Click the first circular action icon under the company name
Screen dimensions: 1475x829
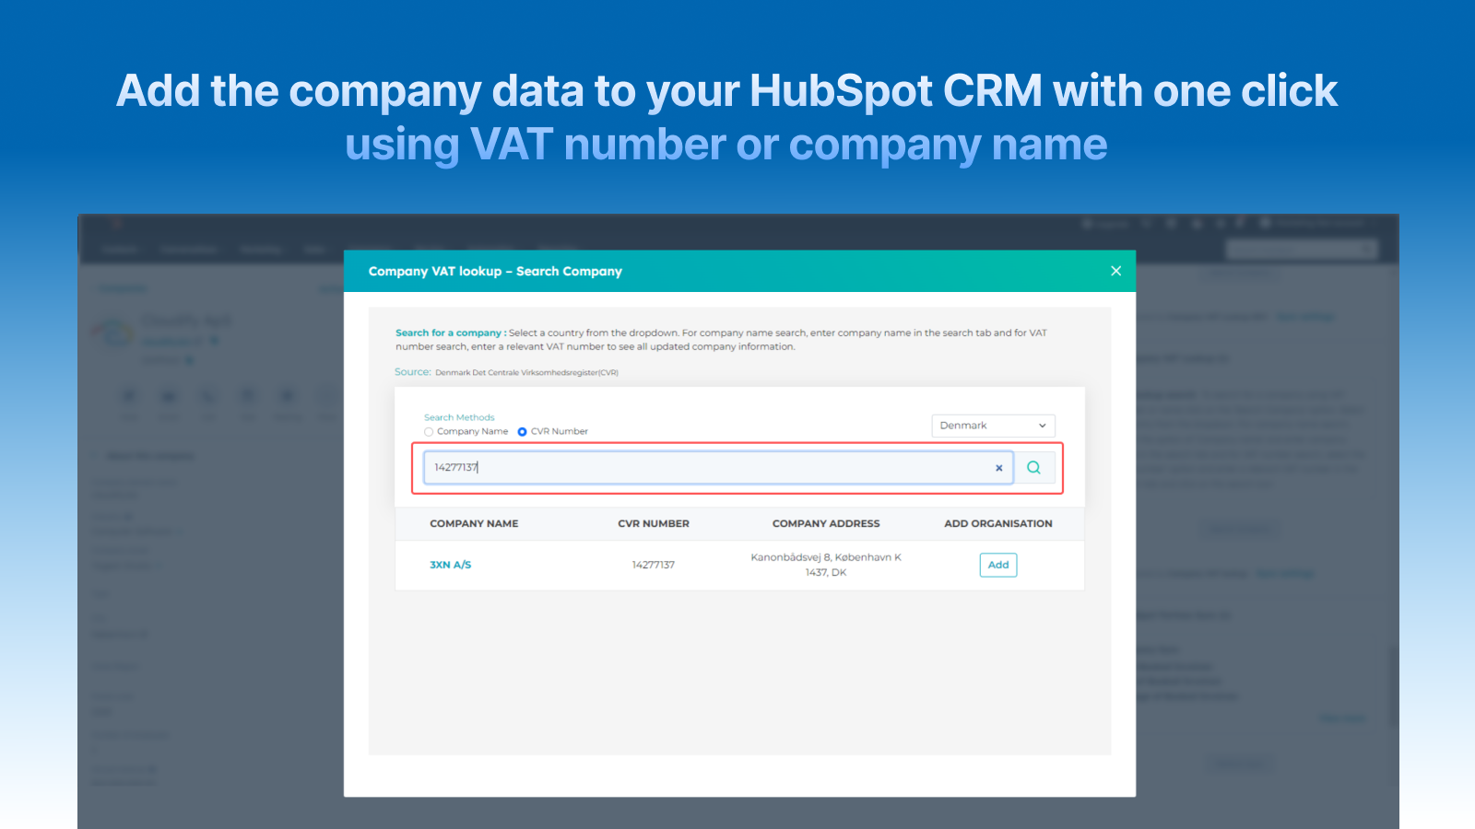(129, 396)
